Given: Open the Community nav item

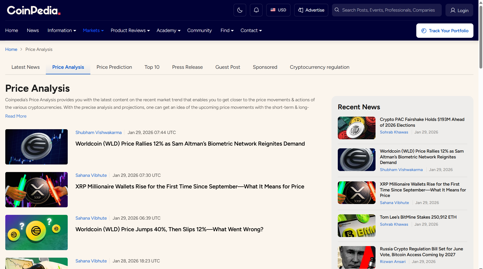Looking at the screenshot, I should click(199, 30).
